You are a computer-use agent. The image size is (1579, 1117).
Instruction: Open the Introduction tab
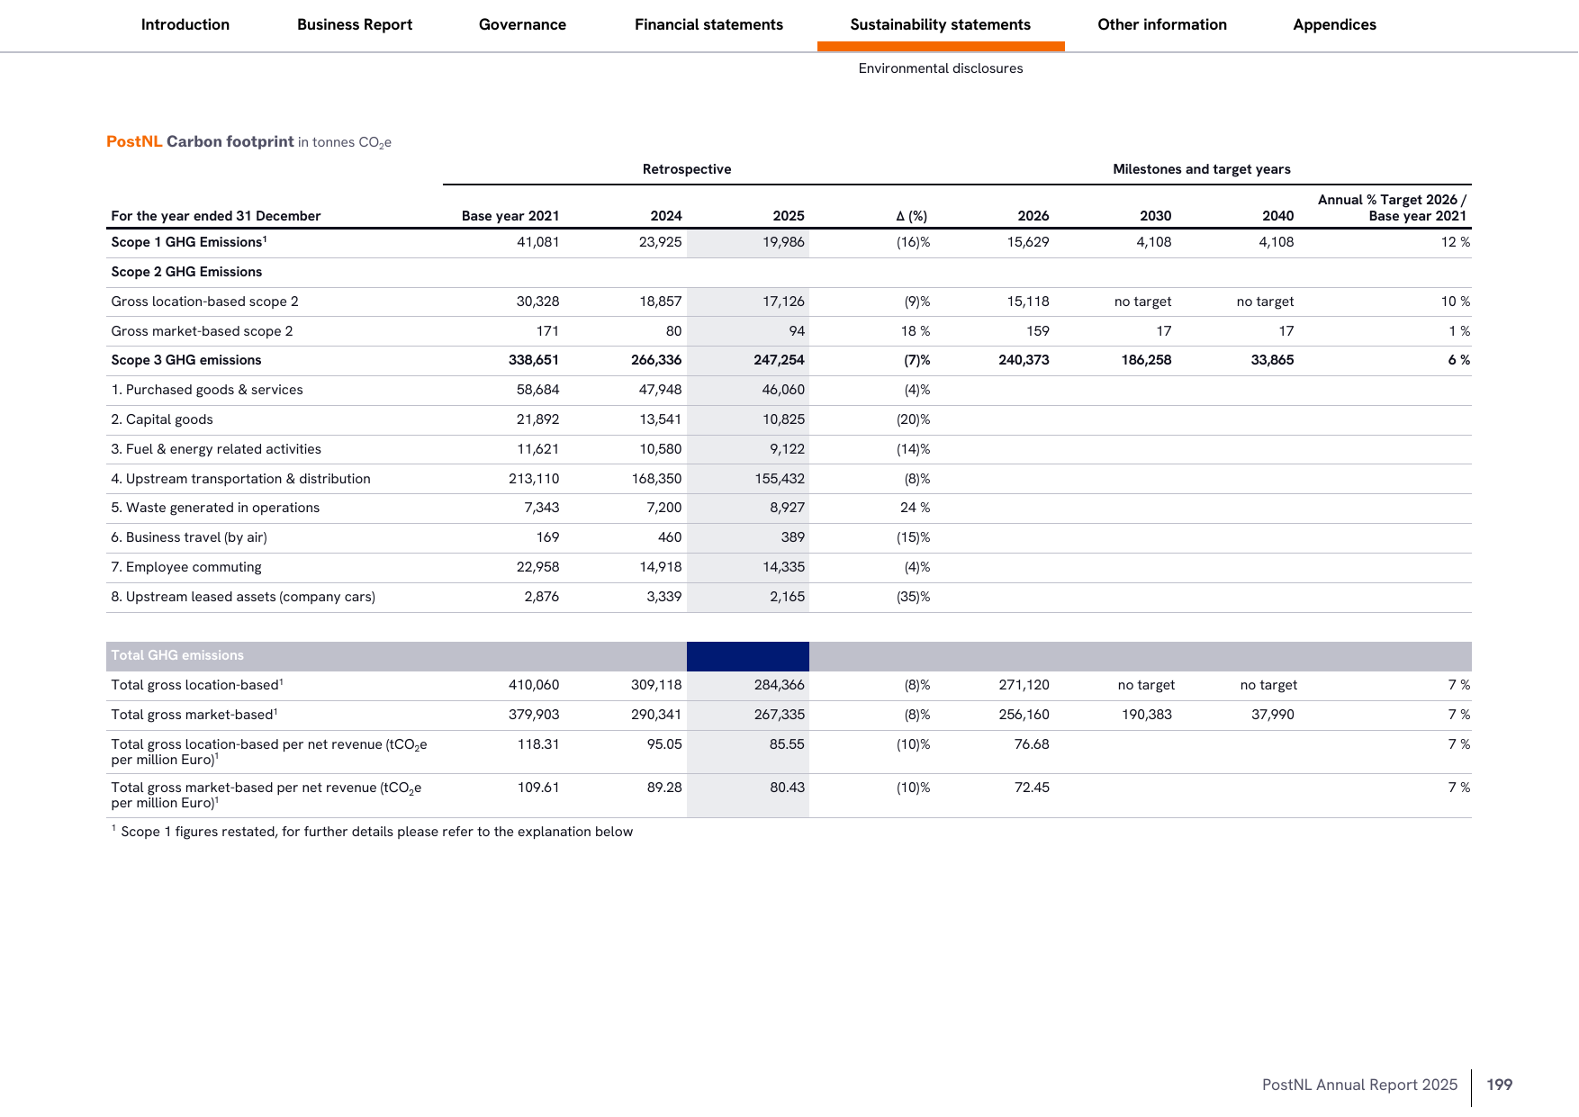185,24
